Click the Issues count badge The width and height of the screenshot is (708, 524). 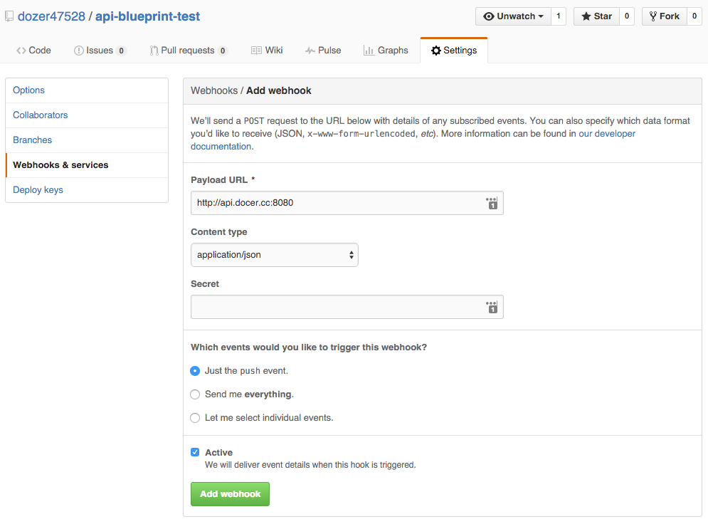click(x=121, y=51)
